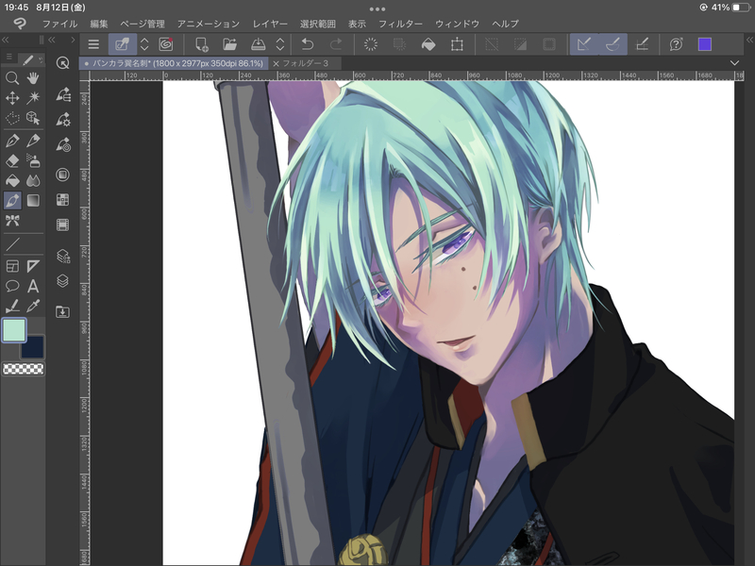Select the Airbrush tool
The height and width of the screenshot is (566, 755).
click(x=33, y=160)
